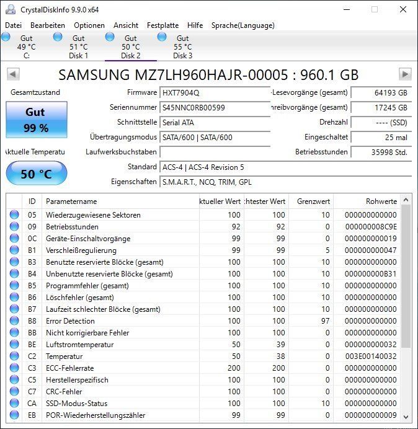Open the Ansicht menu
The width and height of the screenshot is (418, 429).
pyautogui.click(x=126, y=25)
